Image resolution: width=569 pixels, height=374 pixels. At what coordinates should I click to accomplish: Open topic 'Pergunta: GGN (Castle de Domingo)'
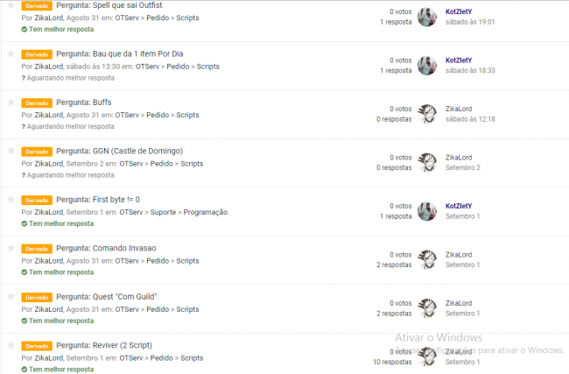(119, 151)
